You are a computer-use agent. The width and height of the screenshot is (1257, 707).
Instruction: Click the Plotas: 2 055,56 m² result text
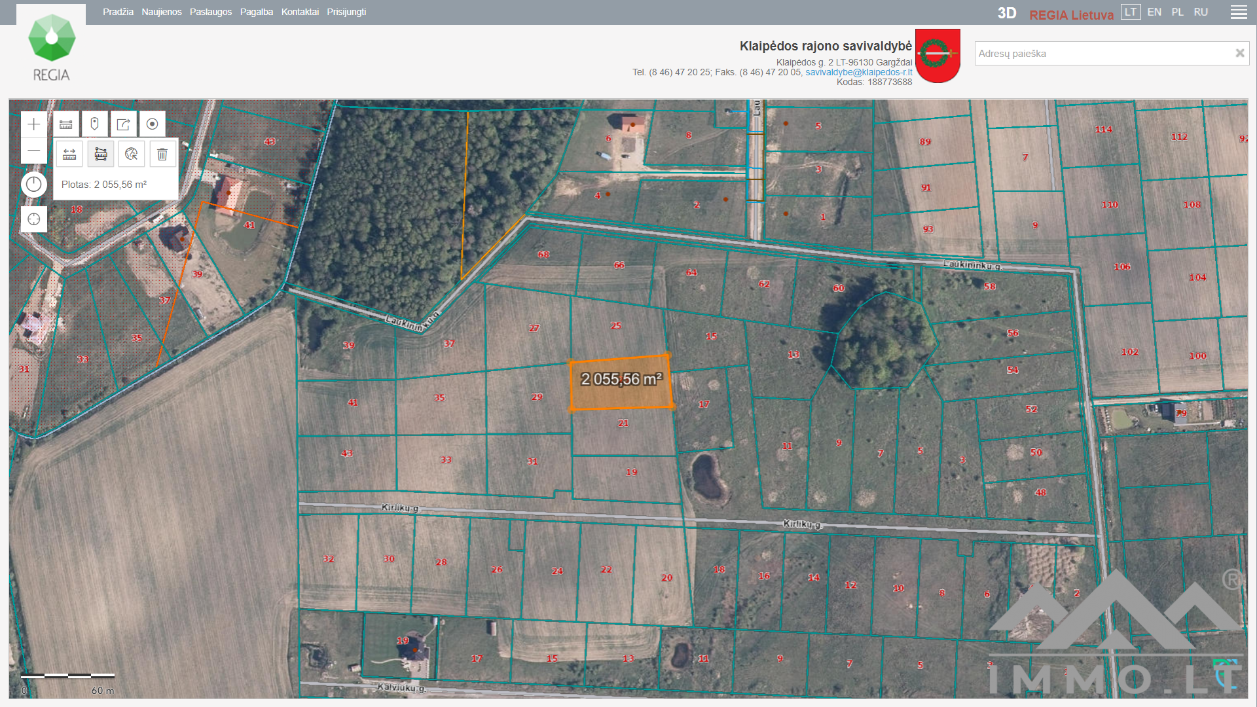point(104,185)
